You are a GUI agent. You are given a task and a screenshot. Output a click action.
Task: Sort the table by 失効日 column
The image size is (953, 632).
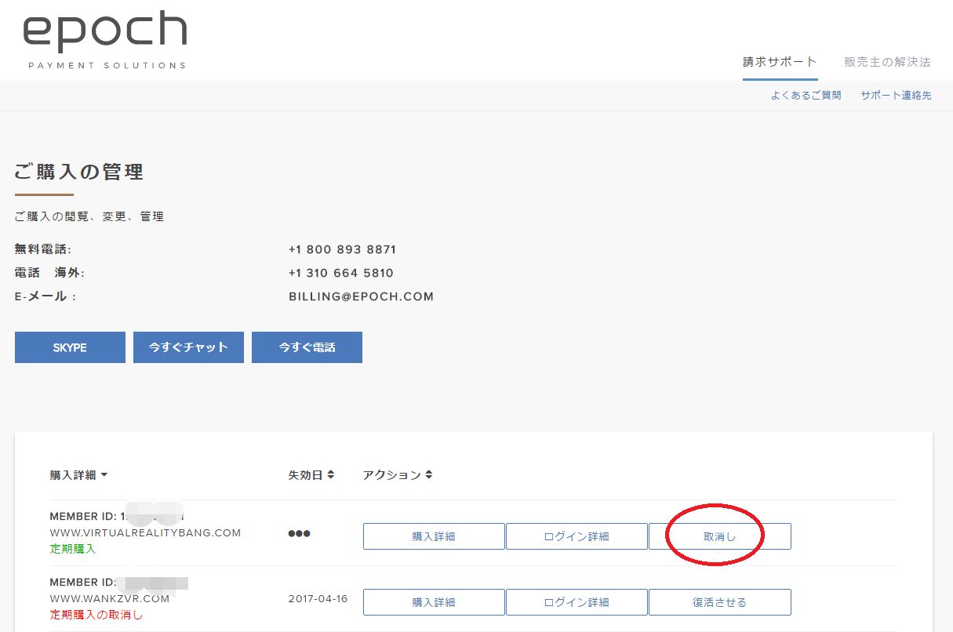(x=311, y=474)
